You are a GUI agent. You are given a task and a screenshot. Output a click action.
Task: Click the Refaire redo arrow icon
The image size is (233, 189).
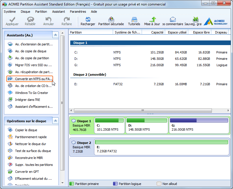pos(67,19)
